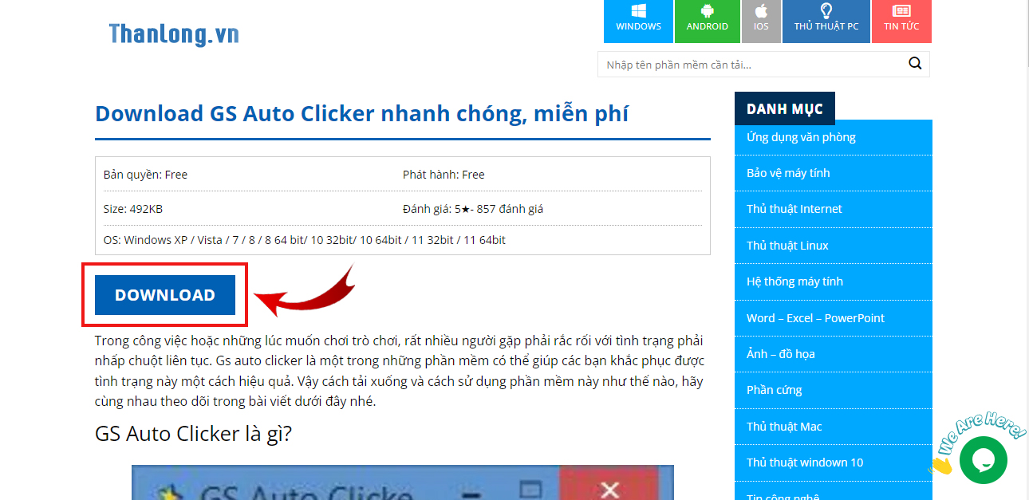Select the Phần cứng category
The image size is (1029, 500).
[774, 390]
